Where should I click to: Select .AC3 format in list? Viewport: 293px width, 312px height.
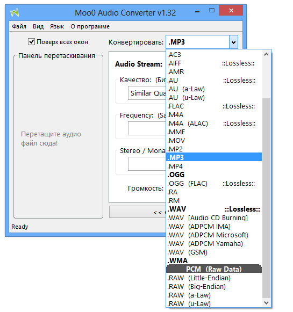214,55
